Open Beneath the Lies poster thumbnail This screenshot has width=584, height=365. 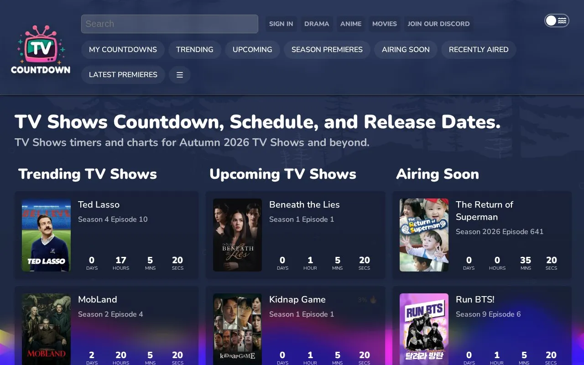pyautogui.click(x=237, y=235)
